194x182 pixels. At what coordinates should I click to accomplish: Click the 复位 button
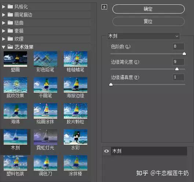click(x=149, y=21)
